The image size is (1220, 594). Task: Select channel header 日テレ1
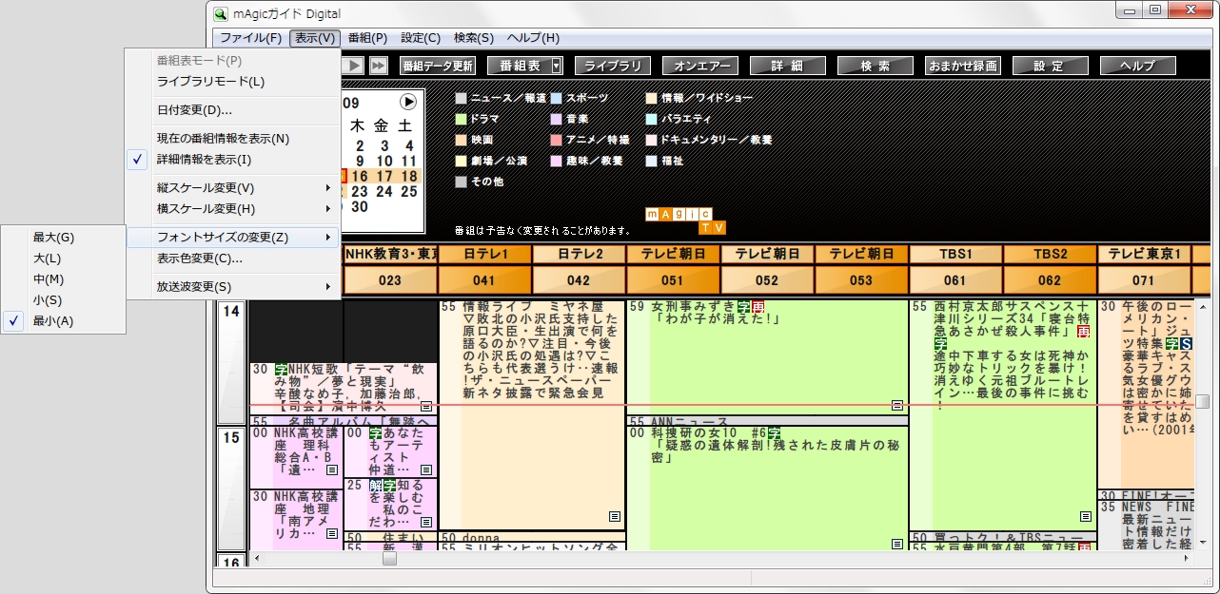485,254
